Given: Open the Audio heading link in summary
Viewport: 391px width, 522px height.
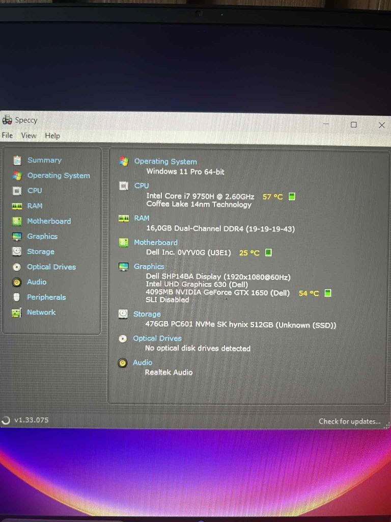Looking at the screenshot, I should 143,362.
